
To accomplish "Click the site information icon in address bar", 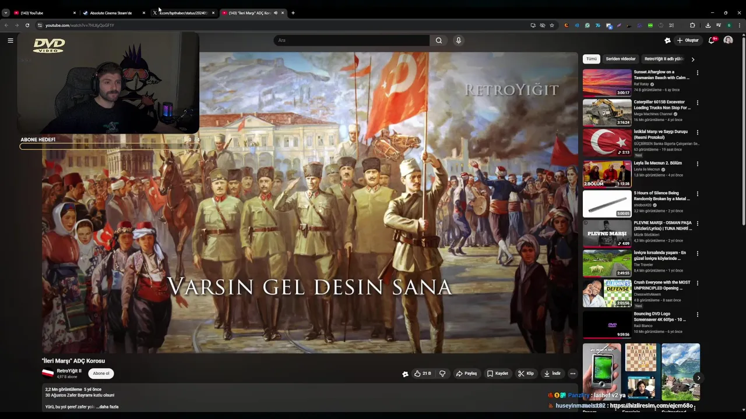I will pos(40,25).
